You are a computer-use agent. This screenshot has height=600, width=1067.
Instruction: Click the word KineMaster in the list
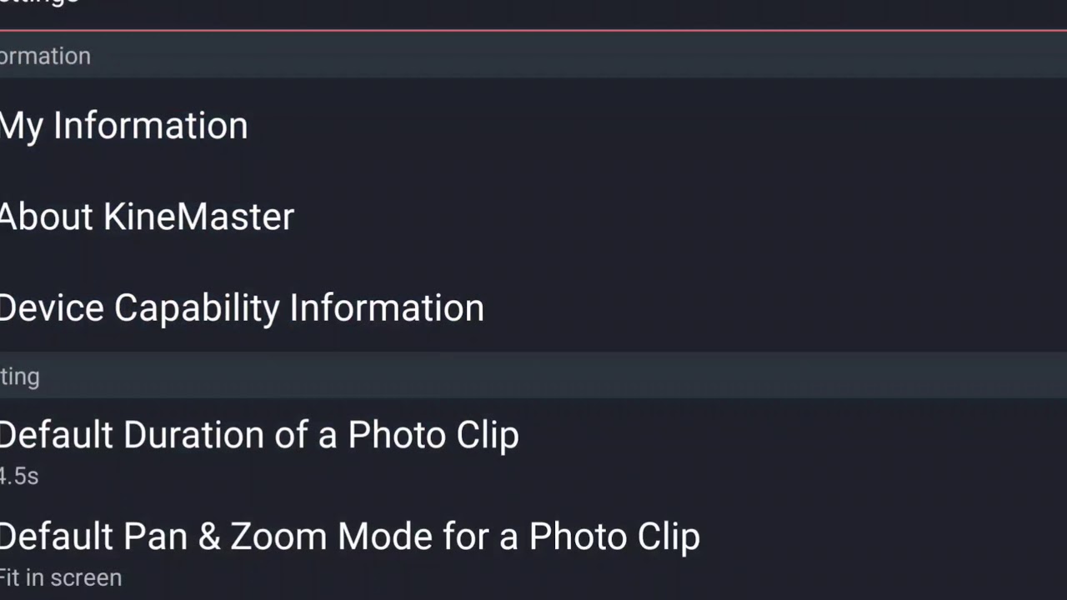198,217
